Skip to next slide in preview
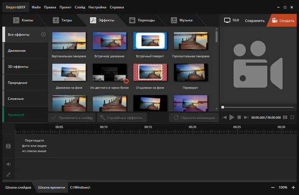Screen dimensions: 299x195 pyautogui.click(x=246, y=118)
